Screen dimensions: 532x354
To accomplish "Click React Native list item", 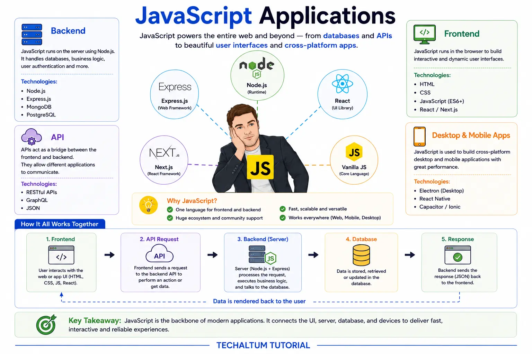I will 435,199.
